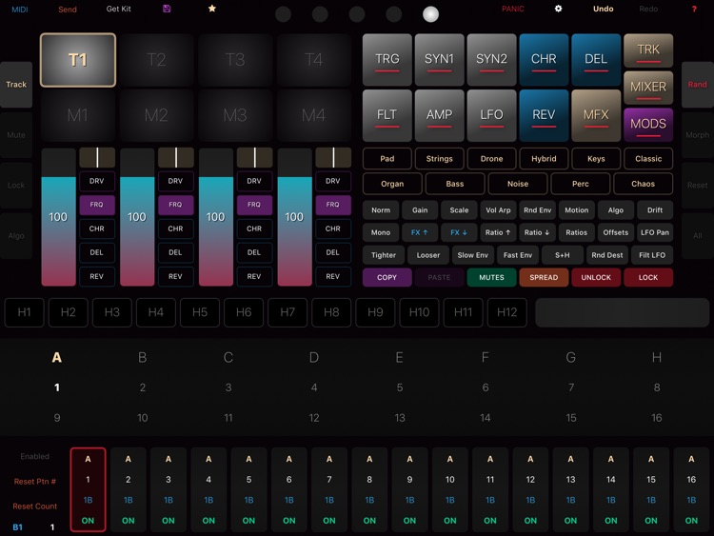Open the MFX page
Screen dimensions: 714x536
(x=596, y=115)
